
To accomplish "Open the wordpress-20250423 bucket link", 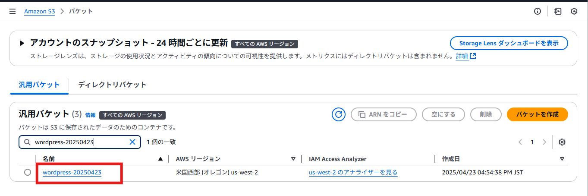I will (x=72, y=172).
